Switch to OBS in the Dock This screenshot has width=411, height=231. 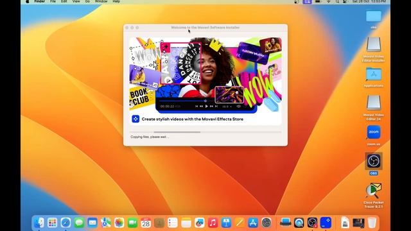(x=312, y=223)
